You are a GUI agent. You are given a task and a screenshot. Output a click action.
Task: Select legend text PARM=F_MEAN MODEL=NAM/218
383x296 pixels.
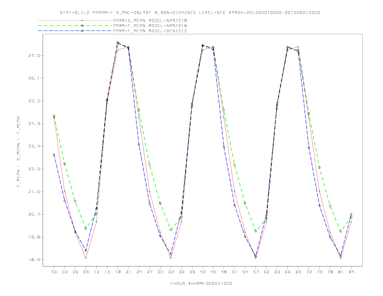pyautogui.click(x=150, y=26)
